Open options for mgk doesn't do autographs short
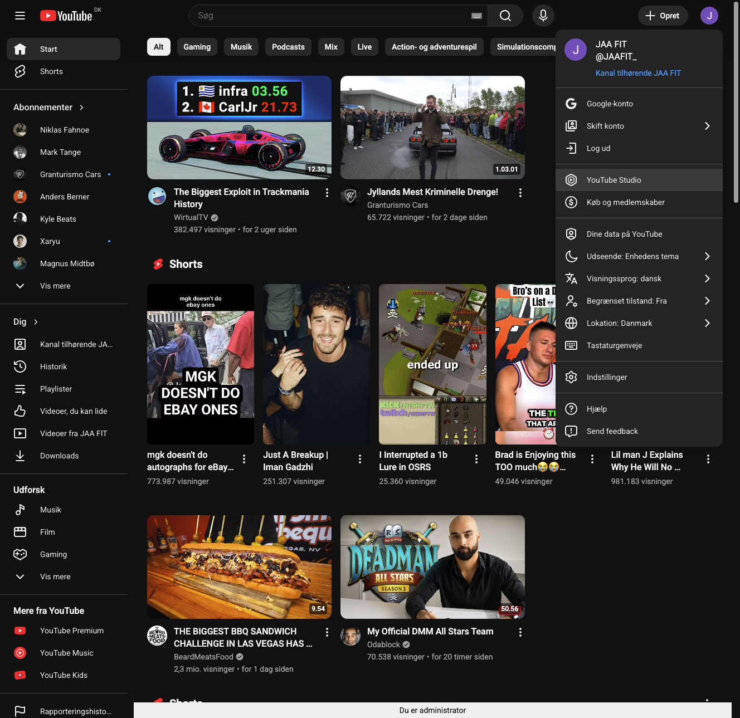The height and width of the screenshot is (718, 740). pos(244,459)
